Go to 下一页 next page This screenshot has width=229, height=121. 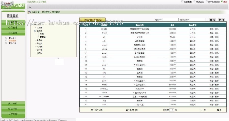coord(203,110)
